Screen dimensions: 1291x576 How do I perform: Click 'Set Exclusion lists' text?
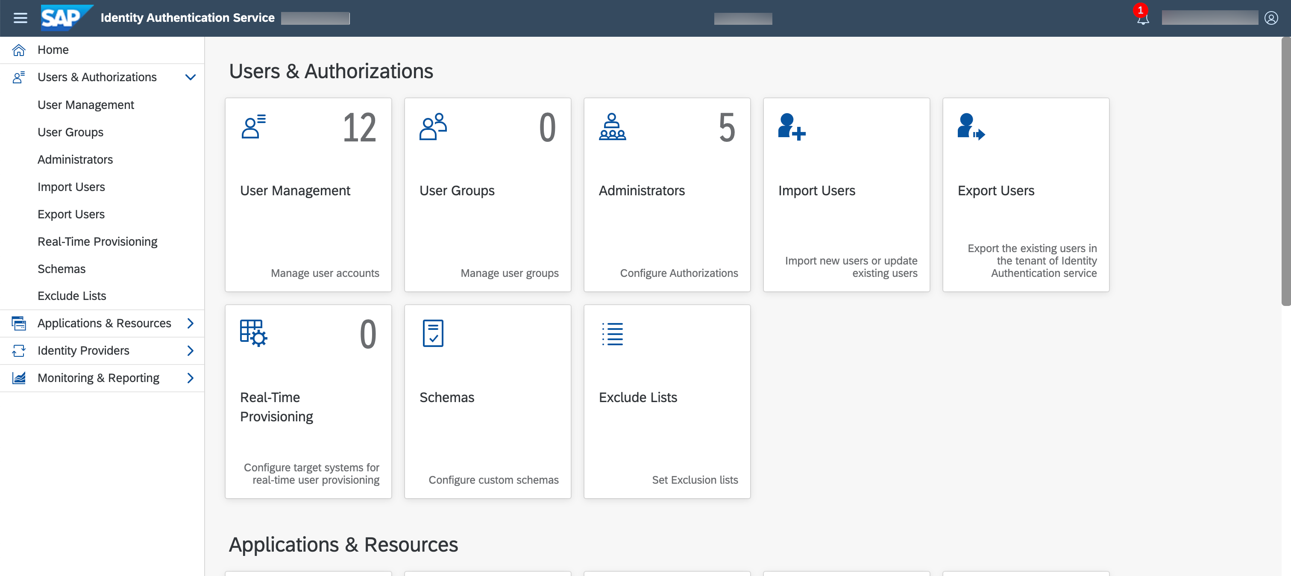pyautogui.click(x=695, y=480)
